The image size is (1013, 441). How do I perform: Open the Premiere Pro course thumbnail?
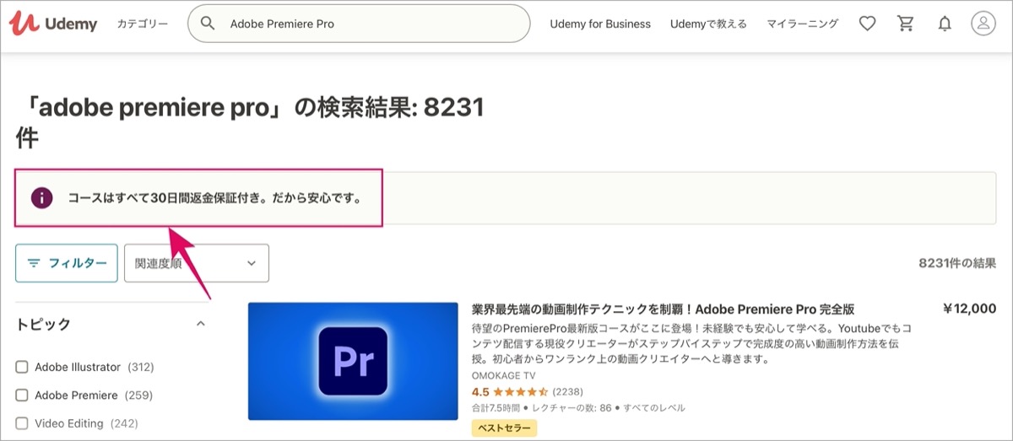click(x=353, y=361)
